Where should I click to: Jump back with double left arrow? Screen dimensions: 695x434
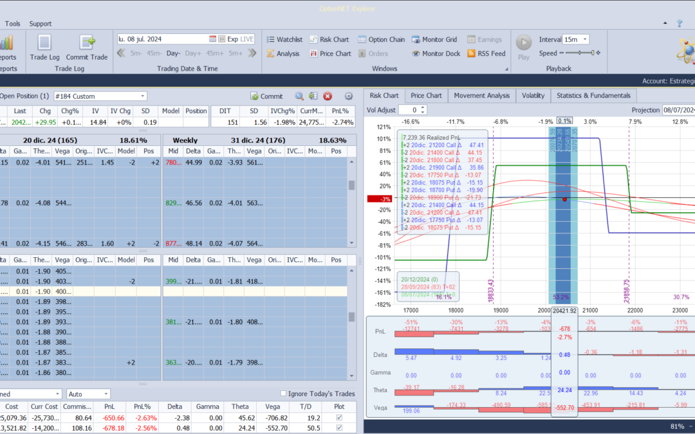coord(121,53)
